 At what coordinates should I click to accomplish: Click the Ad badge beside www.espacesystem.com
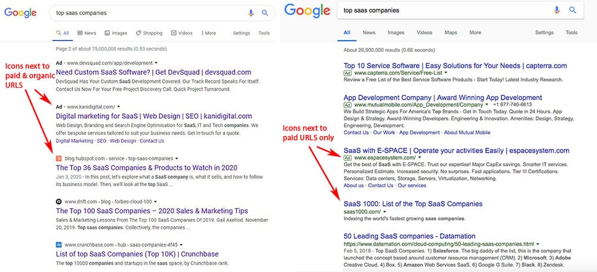pyautogui.click(x=347, y=158)
